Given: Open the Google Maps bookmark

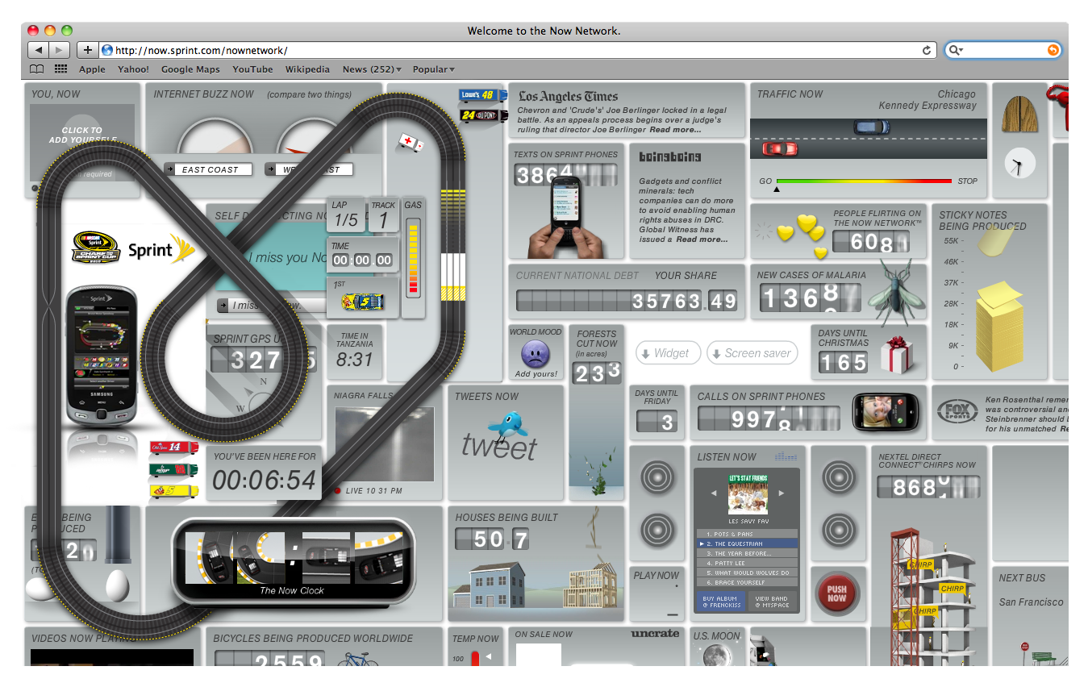Looking at the screenshot, I should click(x=190, y=69).
